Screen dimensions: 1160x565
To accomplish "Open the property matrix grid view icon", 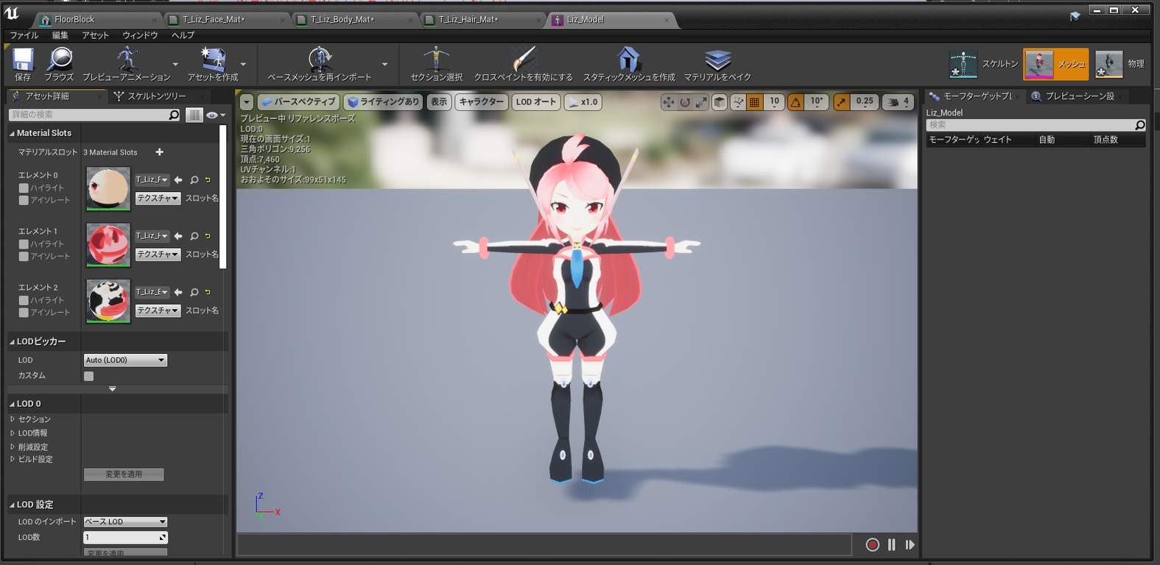I will (x=194, y=115).
